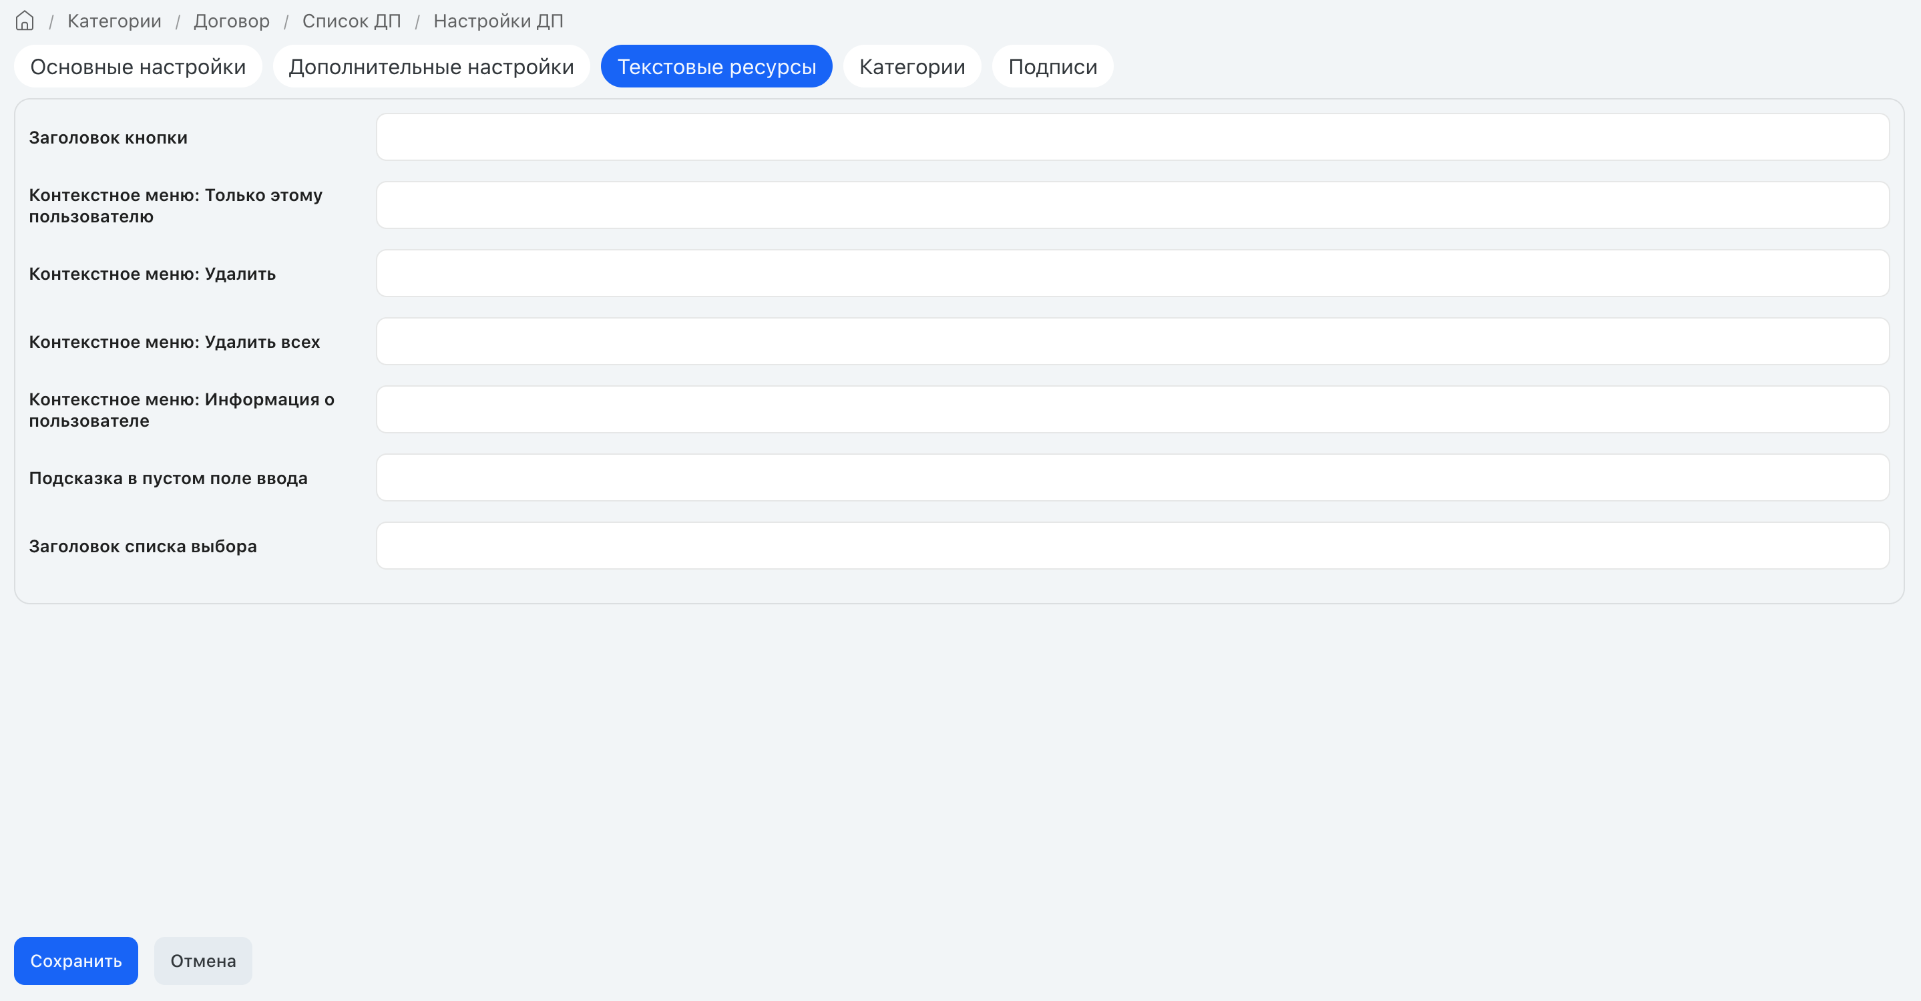The width and height of the screenshot is (1921, 1001).
Task: Click the Сохранить button
Action: pyautogui.click(x=76, y=961)
